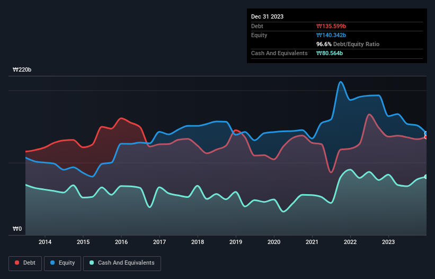Click the Dec 31 2023 tooltip date
Screen dimensions: 435x279
pos(267,16)
